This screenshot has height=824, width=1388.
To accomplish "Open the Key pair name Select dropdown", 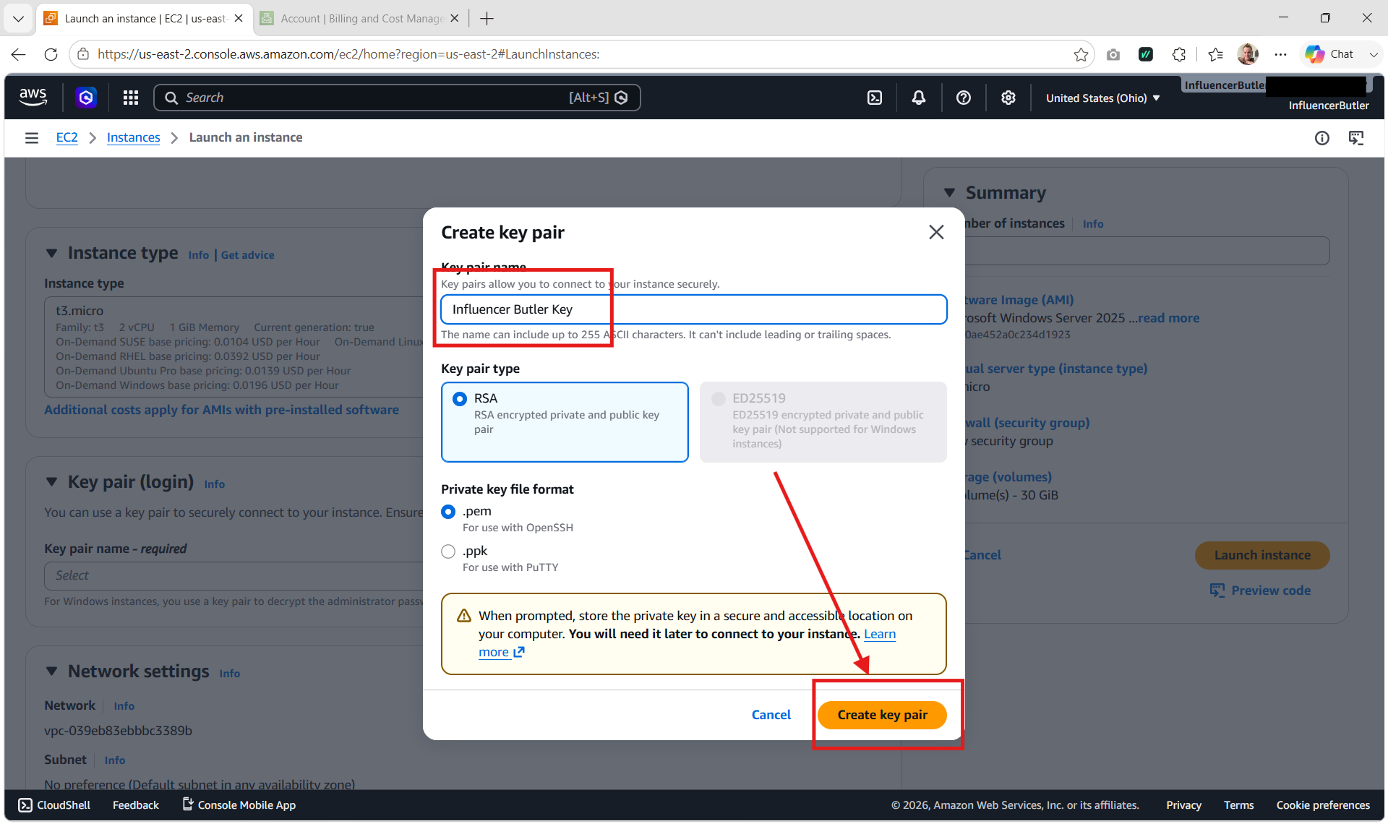I will [234, 575].
